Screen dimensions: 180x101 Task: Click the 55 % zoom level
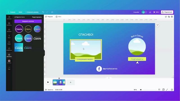tap(135, 90)
